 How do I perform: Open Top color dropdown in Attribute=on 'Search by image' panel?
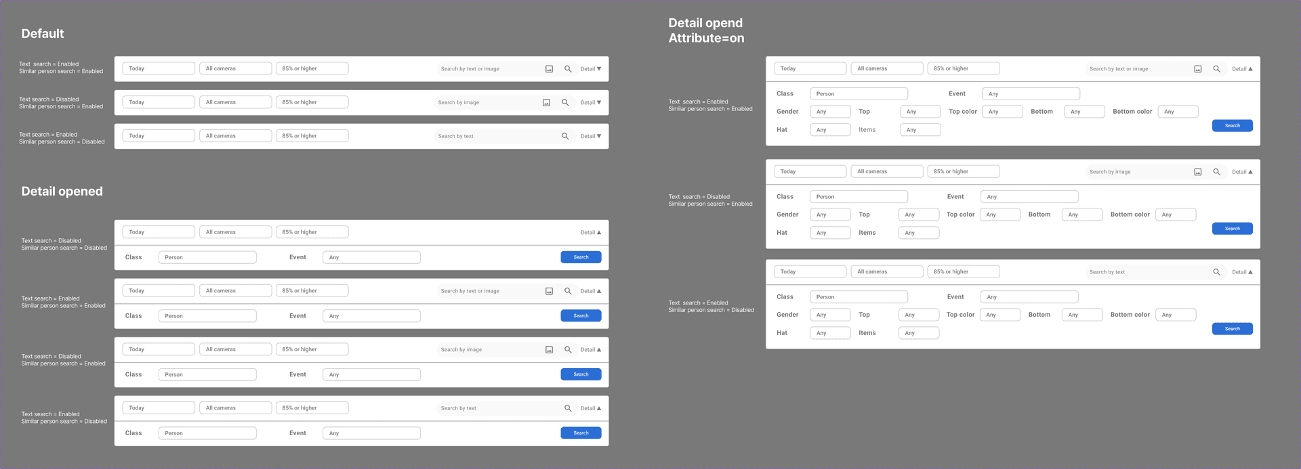tap(999, 215)
